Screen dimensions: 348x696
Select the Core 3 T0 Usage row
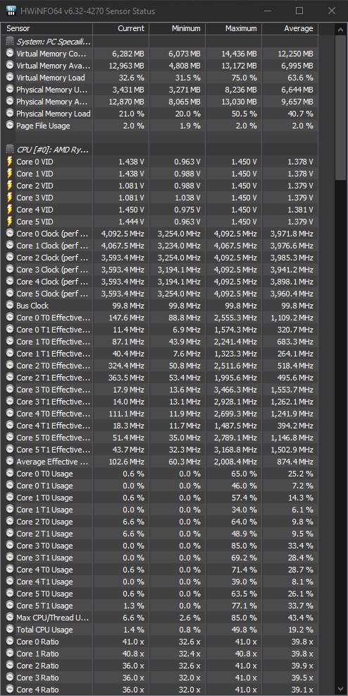(x=161, y=546)
